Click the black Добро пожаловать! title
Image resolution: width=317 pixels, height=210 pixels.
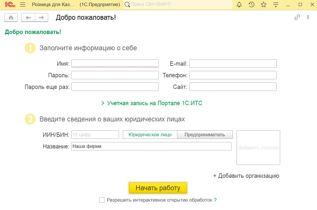point(86,17)
